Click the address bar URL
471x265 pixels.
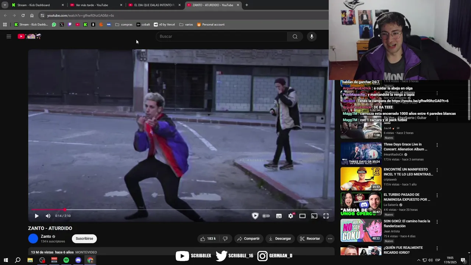point(81,15)
